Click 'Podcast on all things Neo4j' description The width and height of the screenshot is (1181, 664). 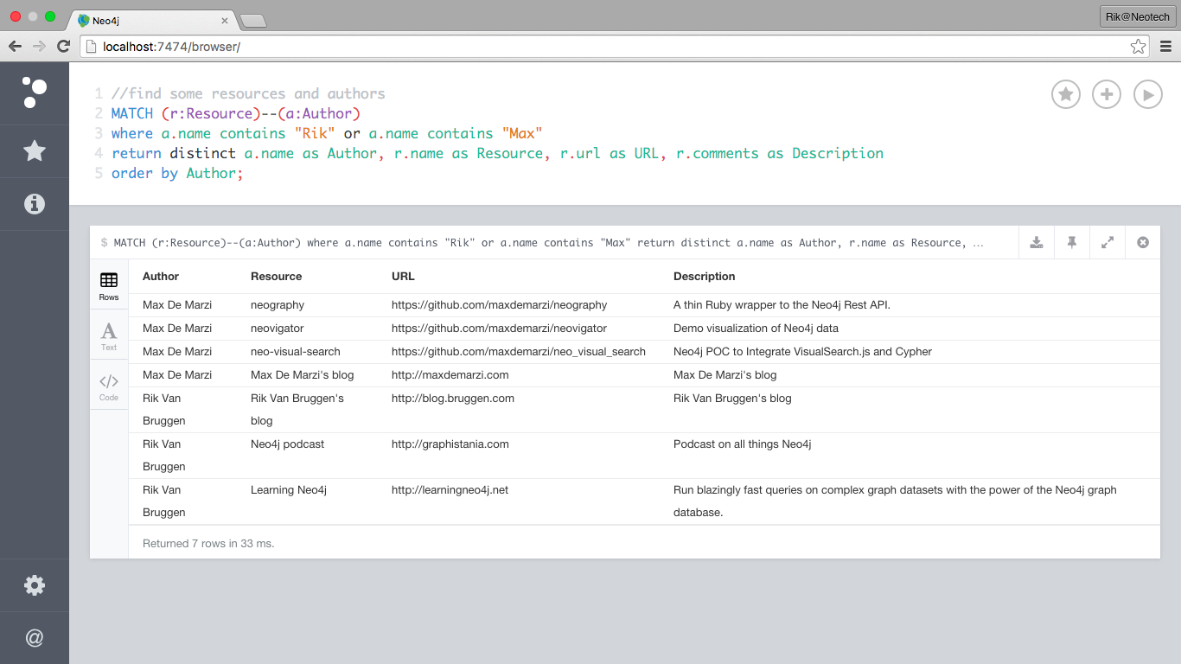pyautogui.click(x=743, y=444)
